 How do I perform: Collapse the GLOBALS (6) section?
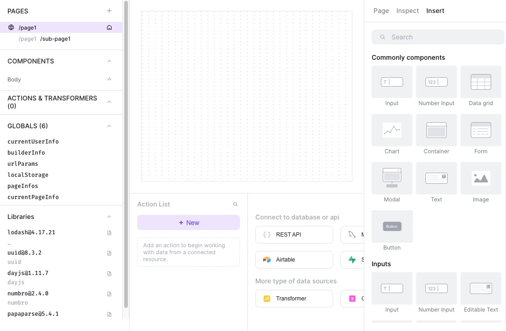(x=109, y=125)
